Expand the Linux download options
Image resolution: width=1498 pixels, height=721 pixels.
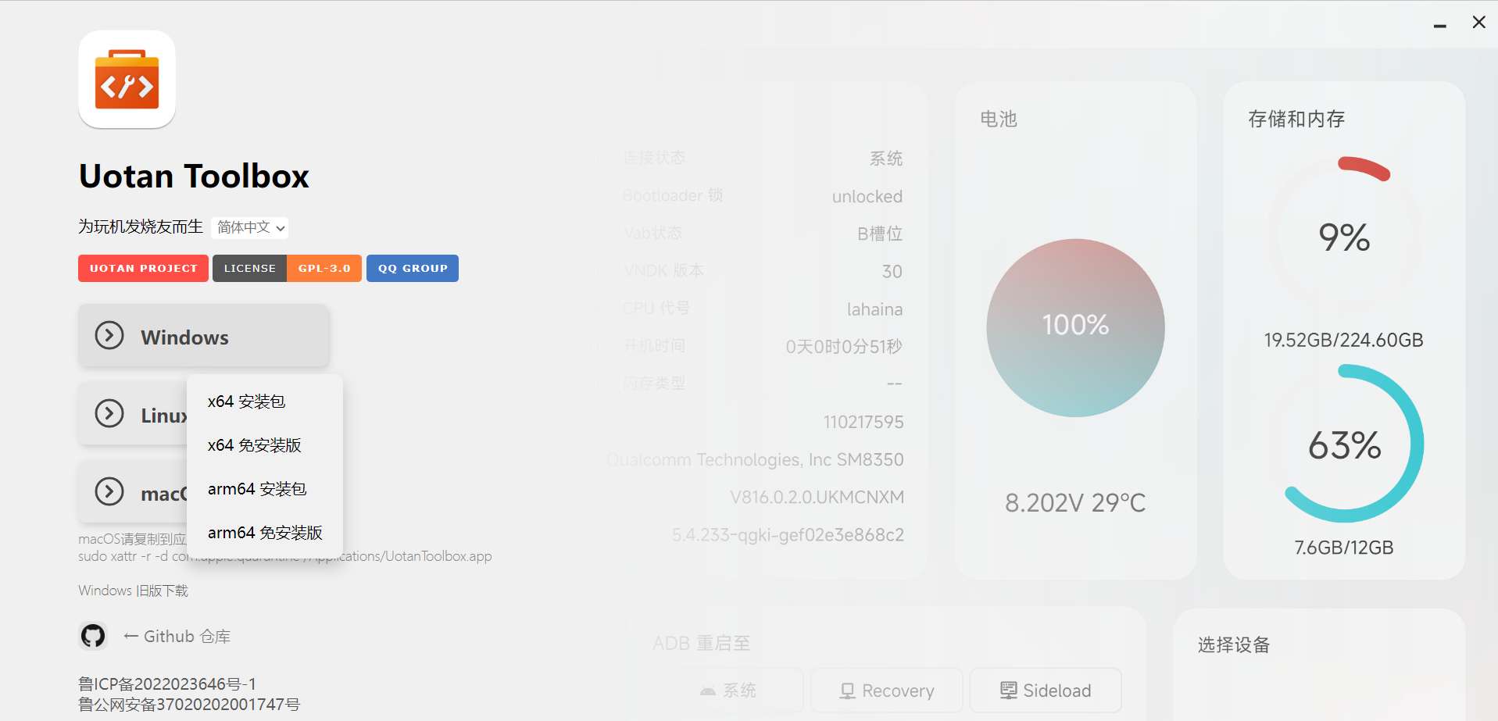[133, 413]
